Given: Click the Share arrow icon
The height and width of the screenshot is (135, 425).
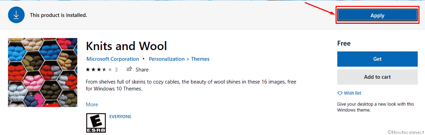Looking at the screenshot, I should pyautogui.click(x=129, y=69).
